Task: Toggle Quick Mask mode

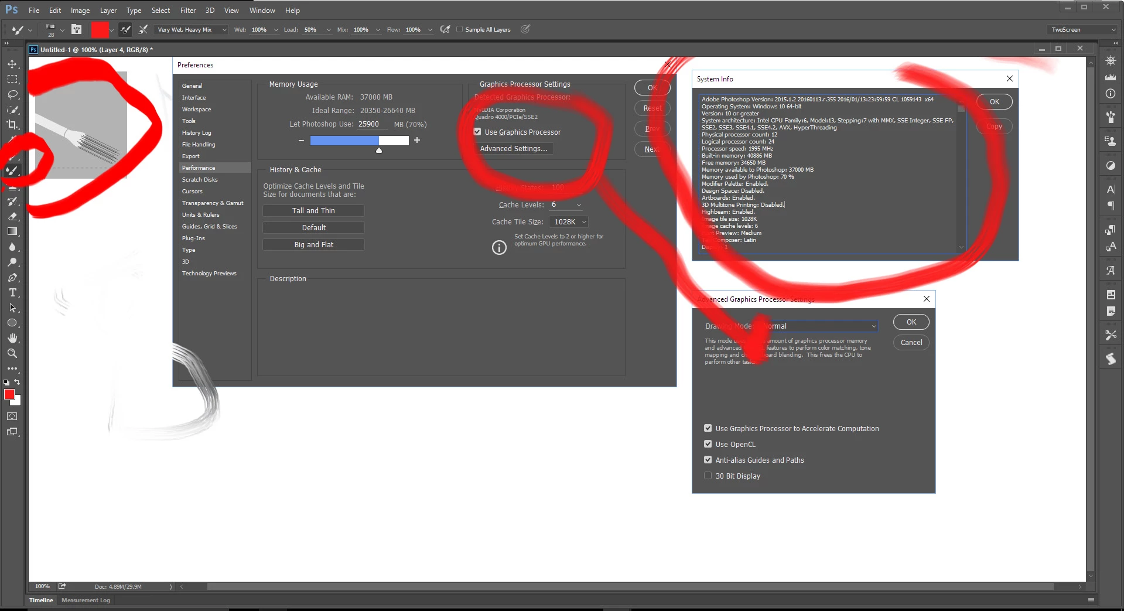Action: [12, 417]
